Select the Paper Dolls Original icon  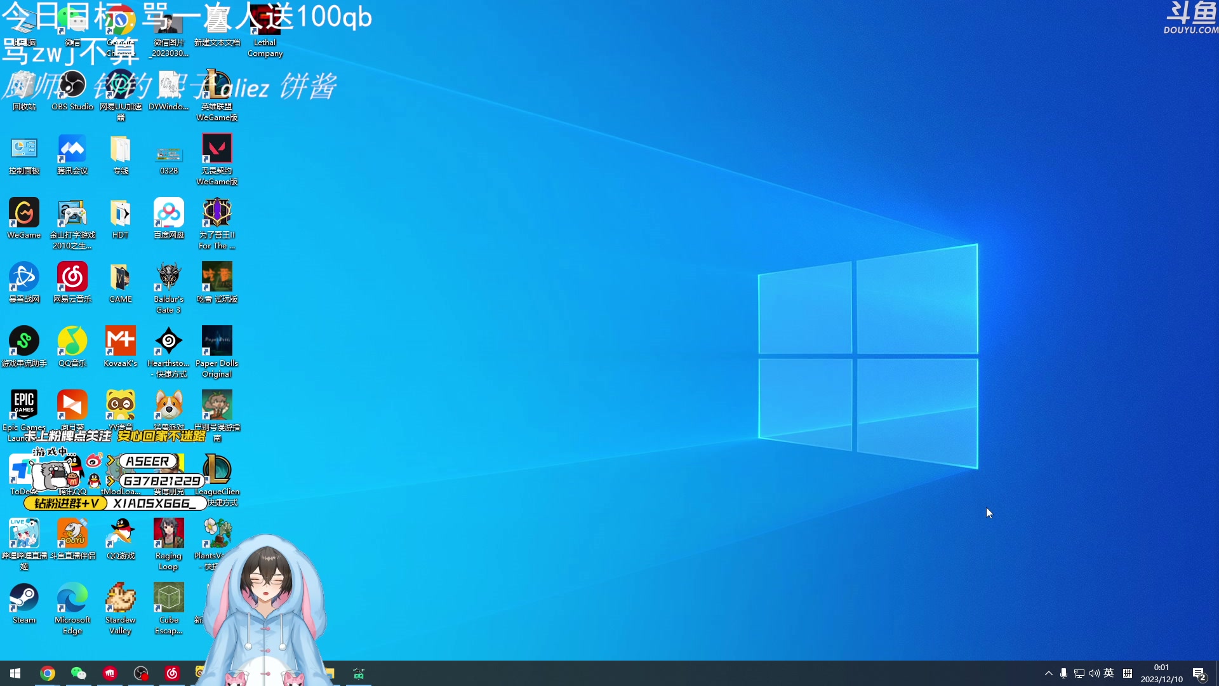point(217,352)
